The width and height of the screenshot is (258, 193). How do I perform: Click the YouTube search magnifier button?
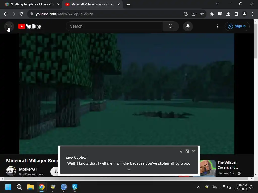click(x=171, y=26)
